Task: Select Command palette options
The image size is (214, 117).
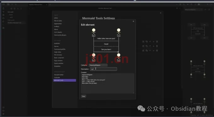Action: click(x=60, y=49)
